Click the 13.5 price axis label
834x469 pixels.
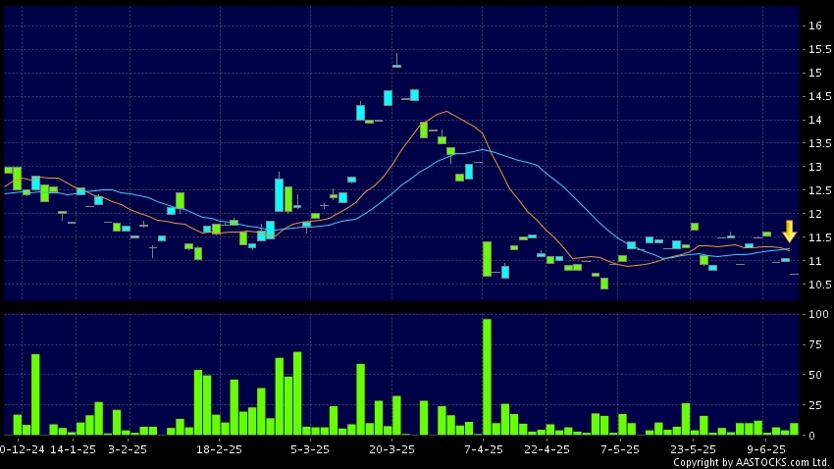[x=819, y=143]
